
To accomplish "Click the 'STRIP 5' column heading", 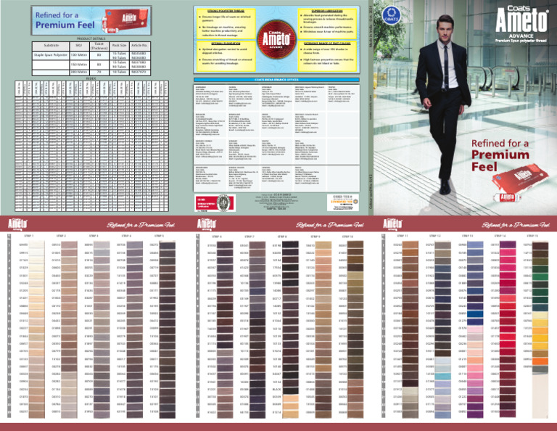I will [x=159, y=236].
